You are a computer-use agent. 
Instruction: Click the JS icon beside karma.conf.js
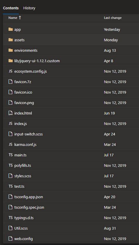[x=11, y=145]
